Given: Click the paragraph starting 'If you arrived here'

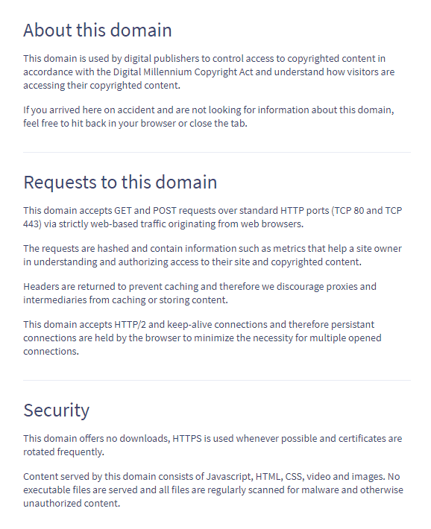Looking at the screenshot, I should (x=208, y=116).
